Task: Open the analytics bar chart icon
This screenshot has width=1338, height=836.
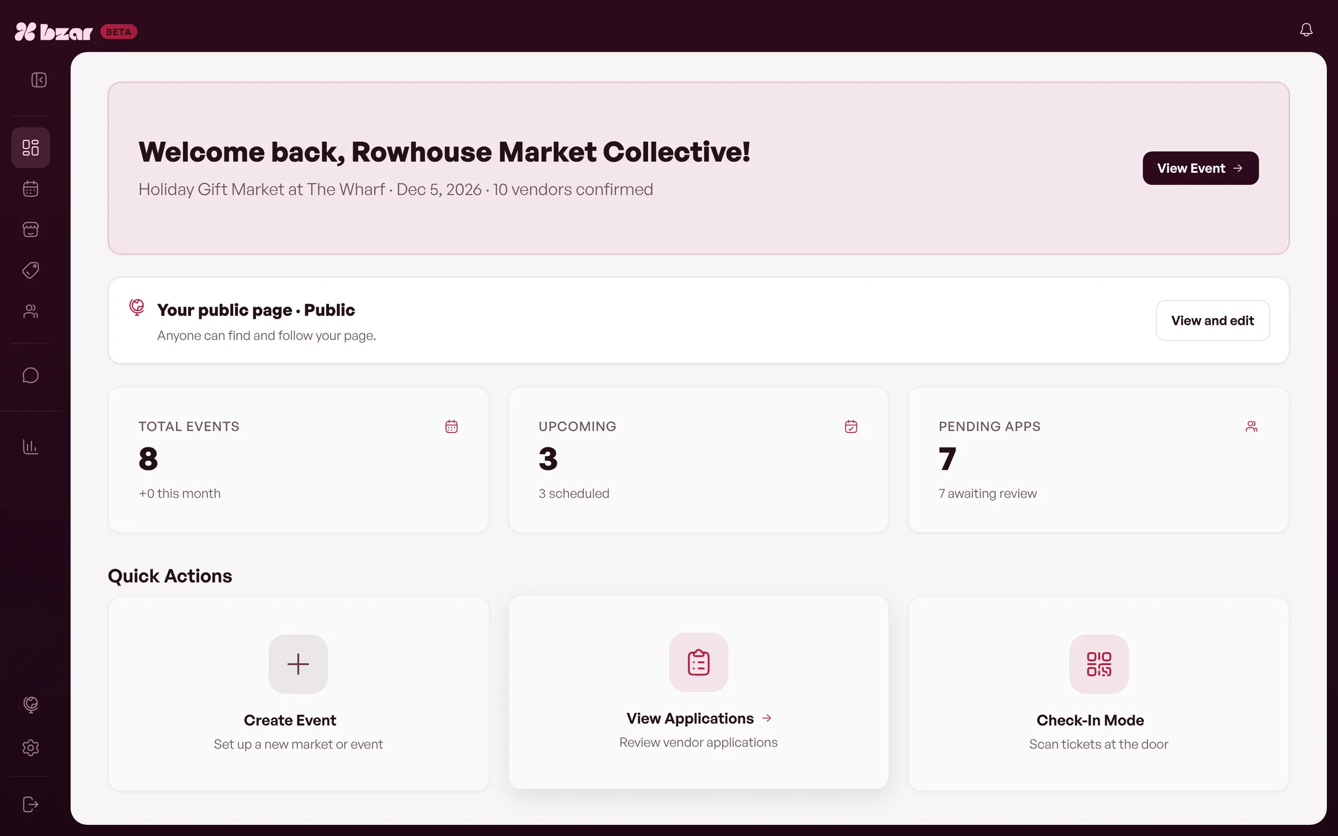Action: tap(31, 446)
